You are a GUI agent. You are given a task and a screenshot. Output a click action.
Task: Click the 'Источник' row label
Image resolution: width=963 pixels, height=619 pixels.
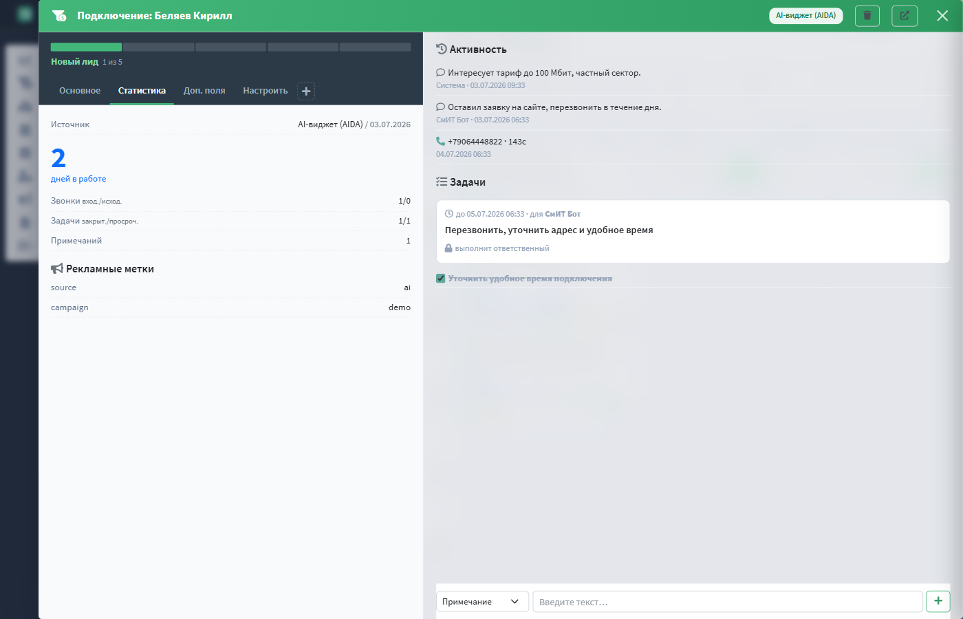(x=70, y=124)
